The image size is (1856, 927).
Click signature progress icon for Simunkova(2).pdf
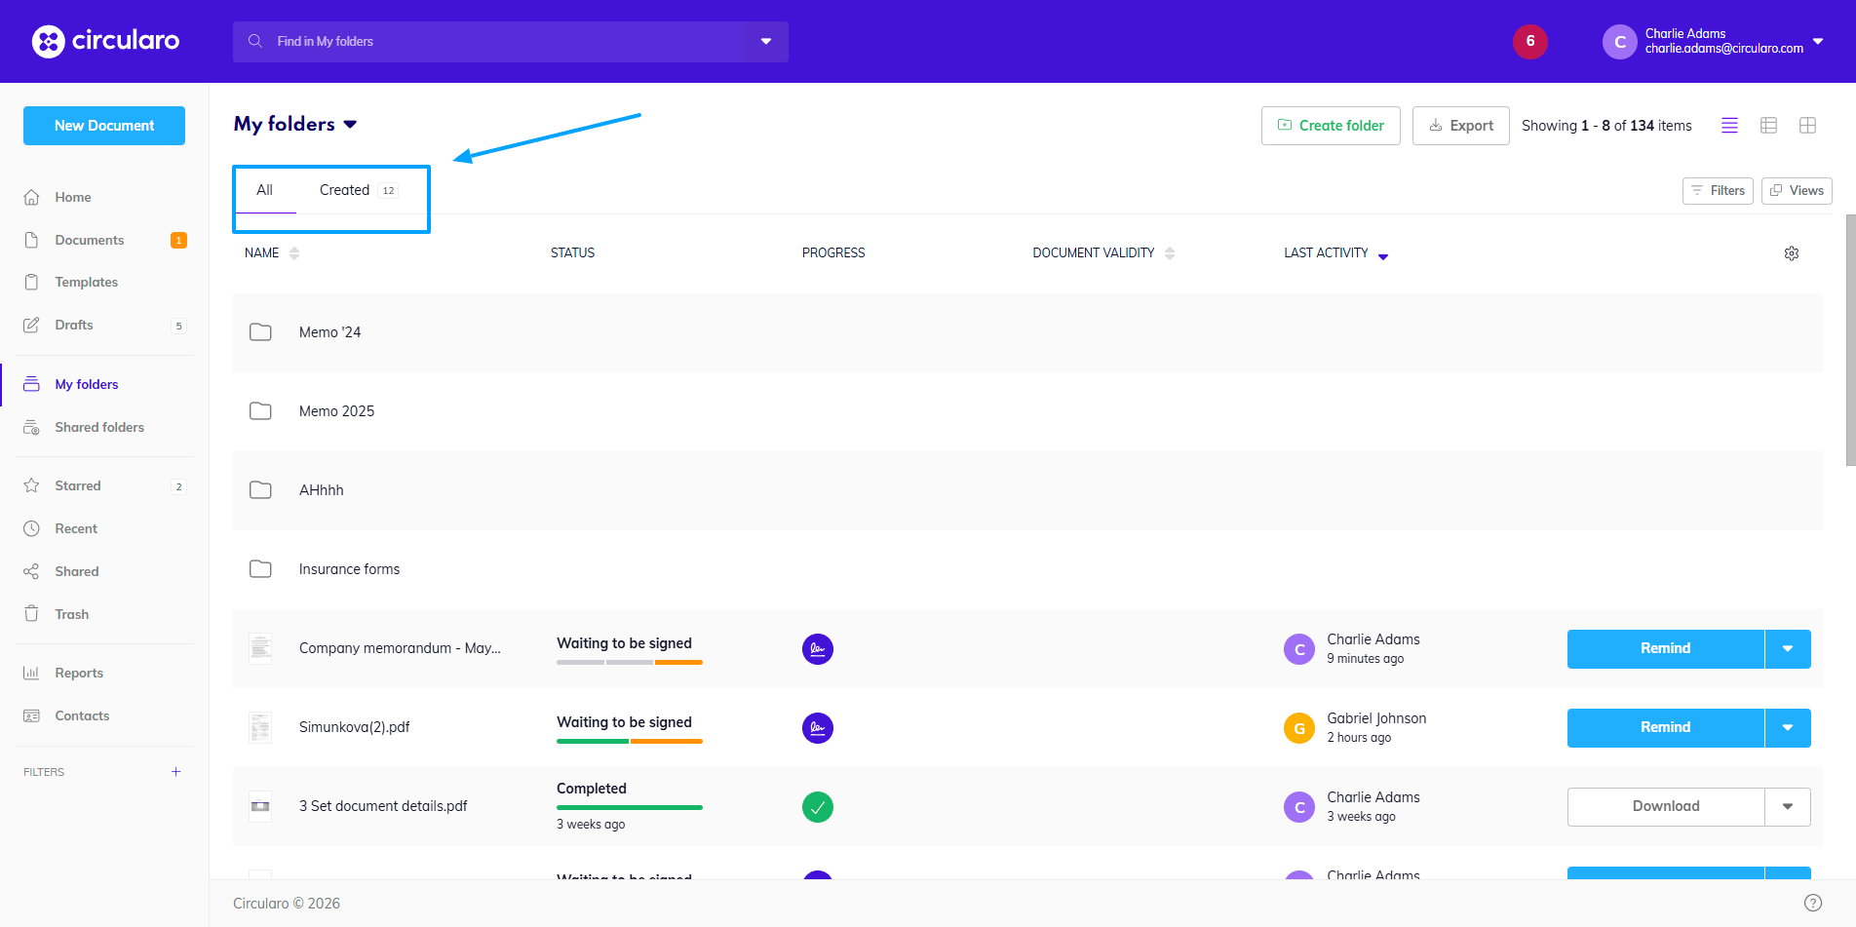click(x=817, y=728)
